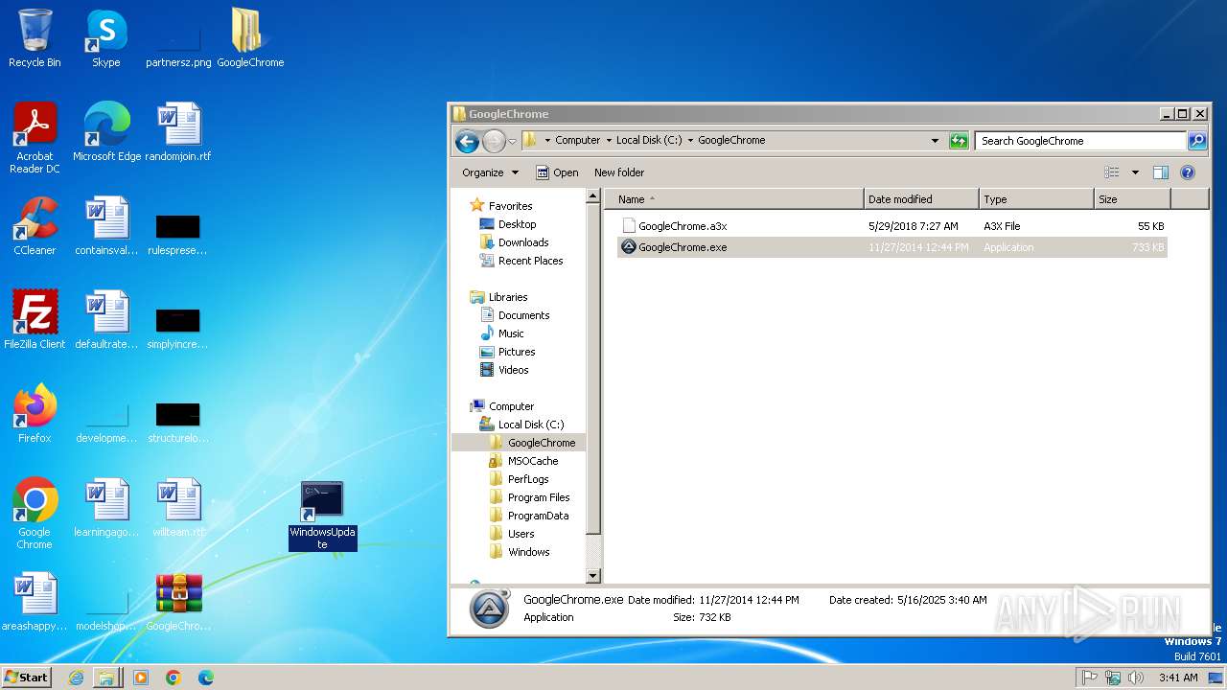Select the WindowsUpdate shortcut icon
Screen dimensions: 1227x690
(322, 517)
